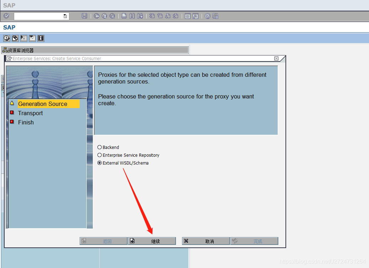Click the 返回 (Back) button
369x268 pixels.
[x=103, y=241]
